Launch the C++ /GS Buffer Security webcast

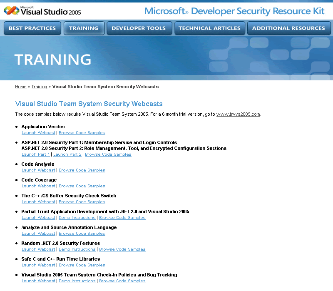(38, 202)
